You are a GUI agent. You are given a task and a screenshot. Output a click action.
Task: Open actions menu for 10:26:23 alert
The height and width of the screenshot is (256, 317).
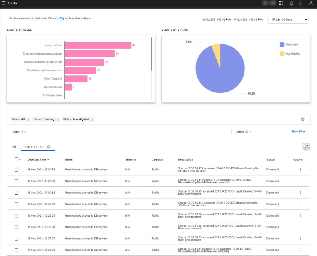300,250
